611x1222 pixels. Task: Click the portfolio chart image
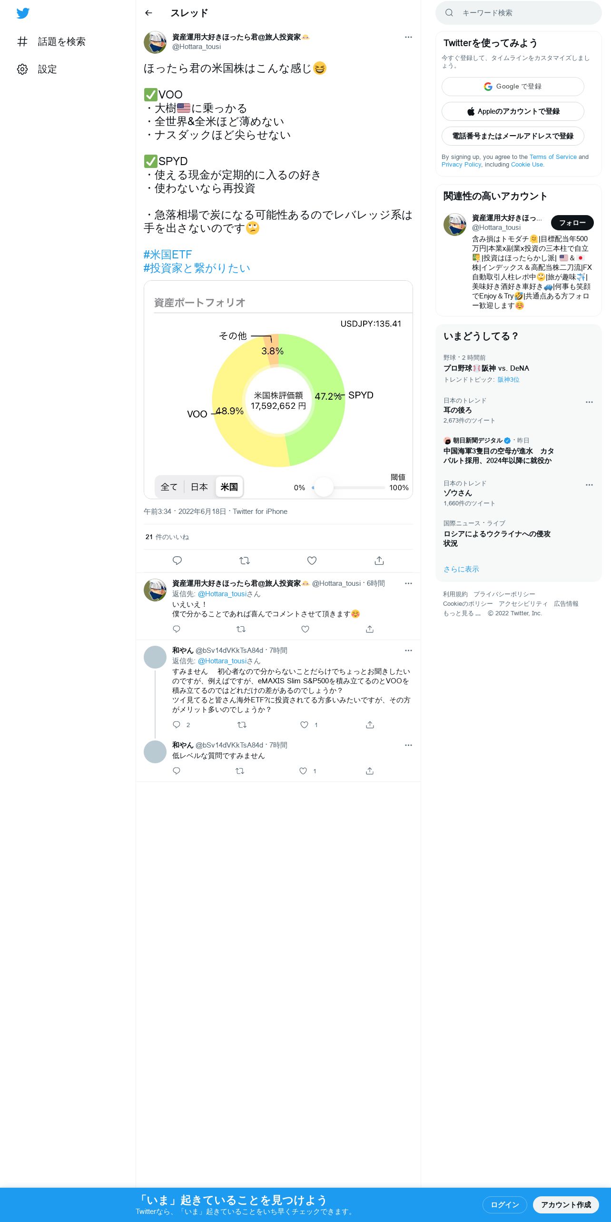[278, 390]
